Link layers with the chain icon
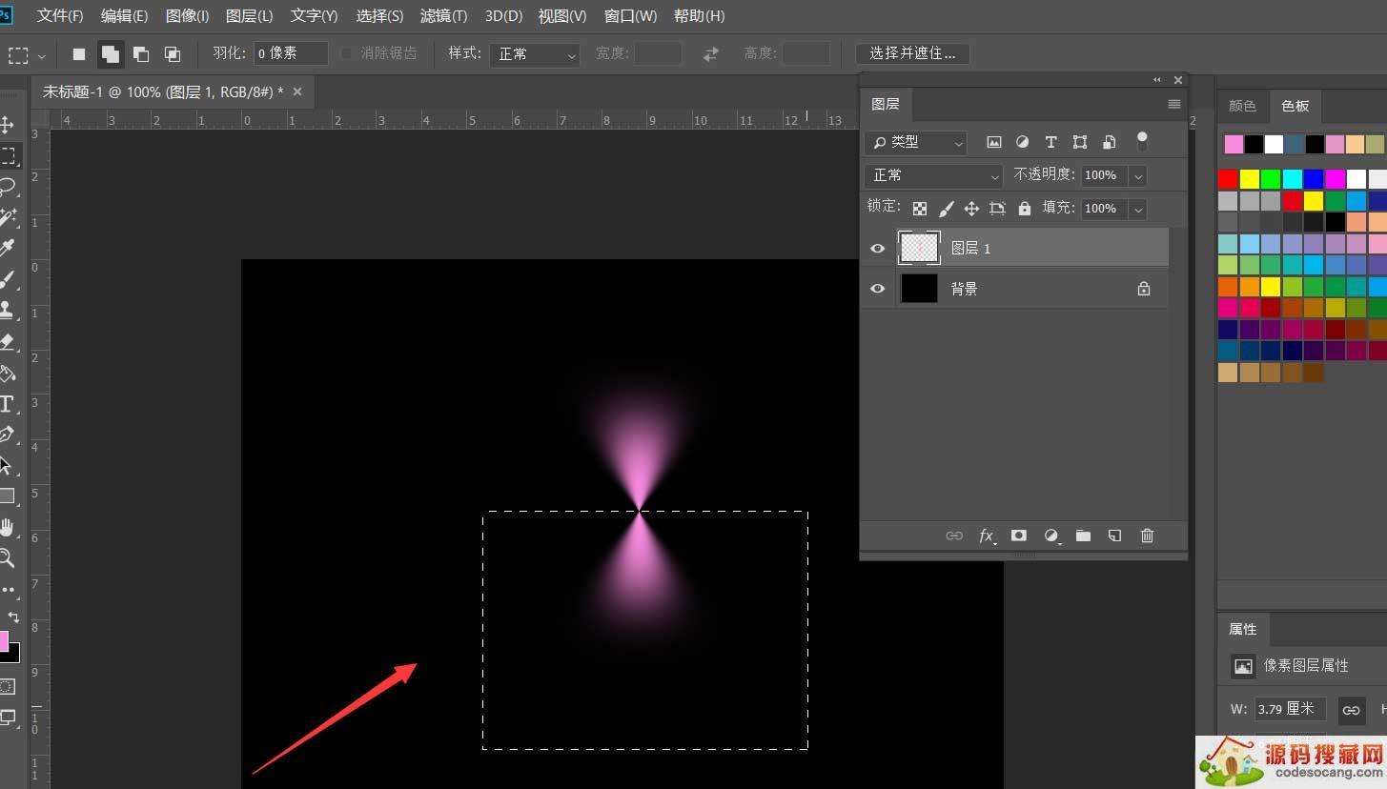Viewport: 1387px width, 789px height. click(x=954, y=536)
